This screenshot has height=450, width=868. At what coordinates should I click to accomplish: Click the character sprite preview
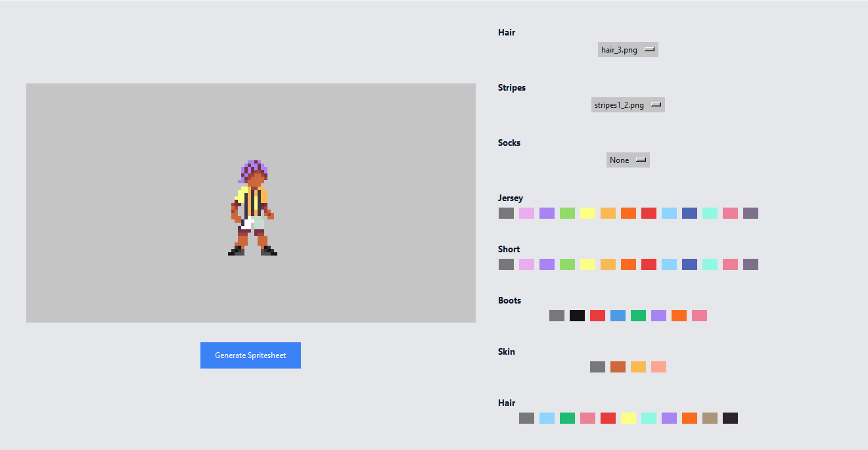(252, 208)
